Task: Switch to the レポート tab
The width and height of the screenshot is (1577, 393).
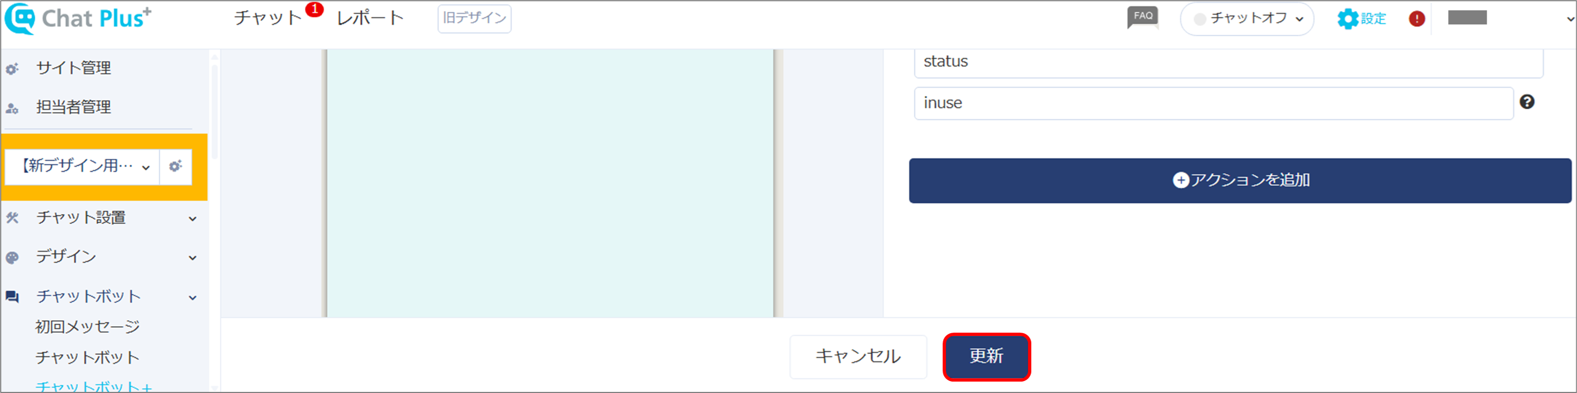Action: [x=370, y=18]
